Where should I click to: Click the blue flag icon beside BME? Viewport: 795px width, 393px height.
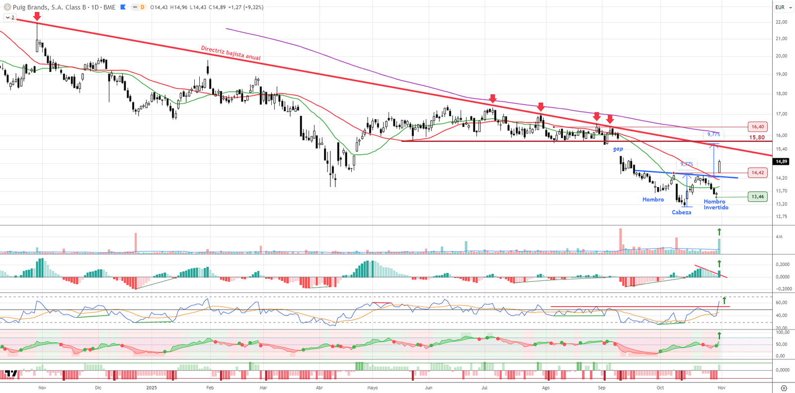[123, 7]
